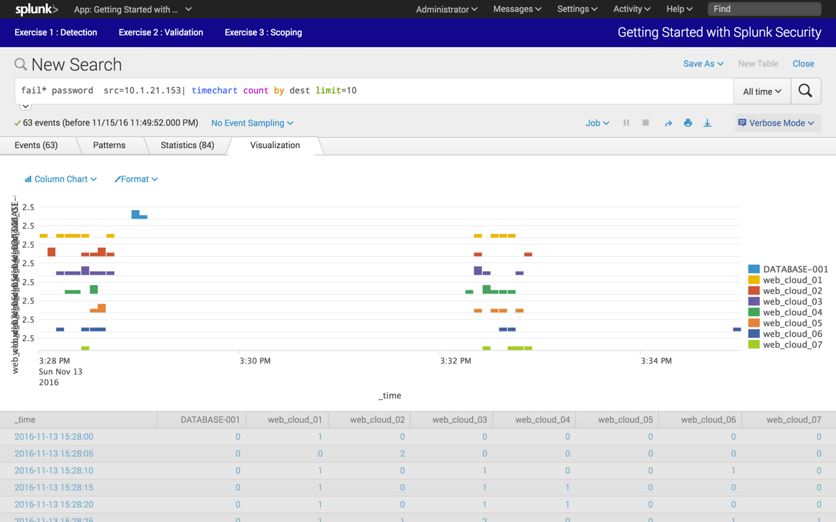Open Administrator menu
This screenshot has width=836, height=522.
tap(447, 9)
